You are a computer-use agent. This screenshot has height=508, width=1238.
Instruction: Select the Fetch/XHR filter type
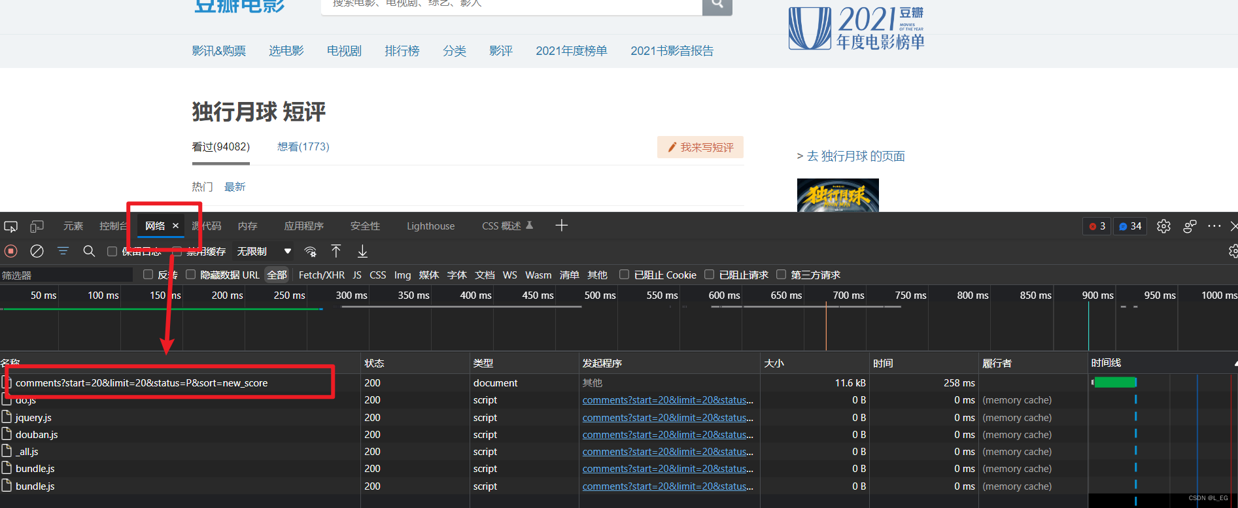point(321,275)
